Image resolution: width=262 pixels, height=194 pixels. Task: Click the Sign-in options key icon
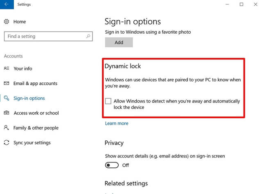tap(7, 98)
